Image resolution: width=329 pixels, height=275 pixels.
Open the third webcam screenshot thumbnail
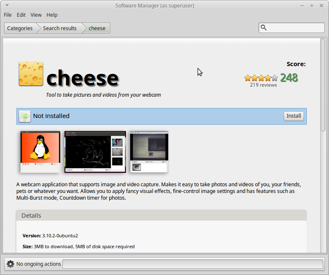(x=149, y=152)
